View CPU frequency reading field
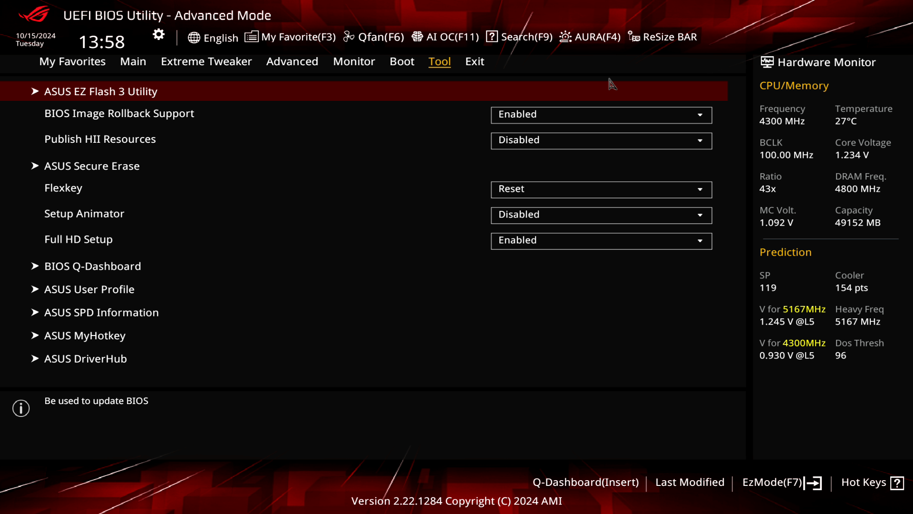 coord(782,120)
